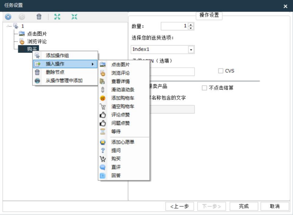Open the Index1 delivery option dropdown
Viewport: 293px width, 215px height.
(191, 50)
